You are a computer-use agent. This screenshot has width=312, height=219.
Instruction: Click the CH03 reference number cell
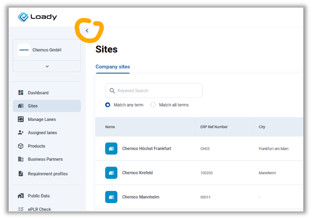tap(205, 149)
